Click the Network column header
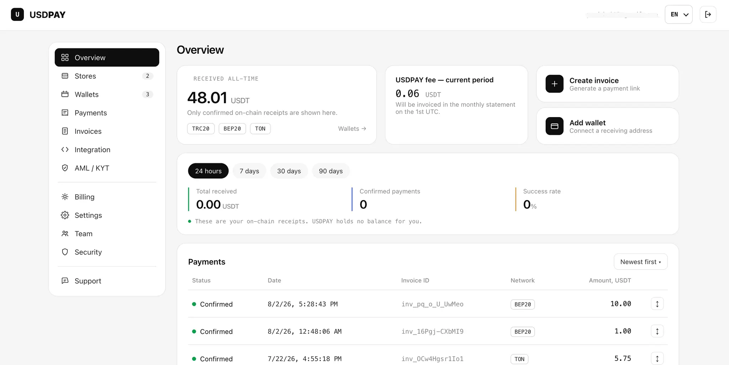Viewport: 729px width, 365px height. pos(523,280)
